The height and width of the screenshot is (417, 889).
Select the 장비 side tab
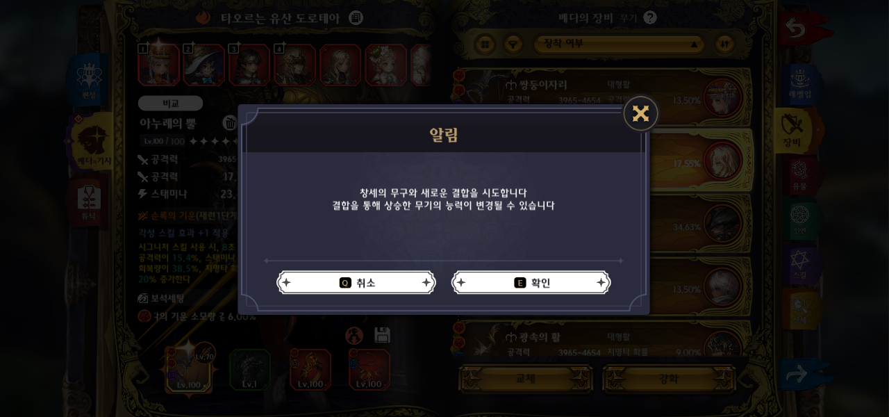792,131
